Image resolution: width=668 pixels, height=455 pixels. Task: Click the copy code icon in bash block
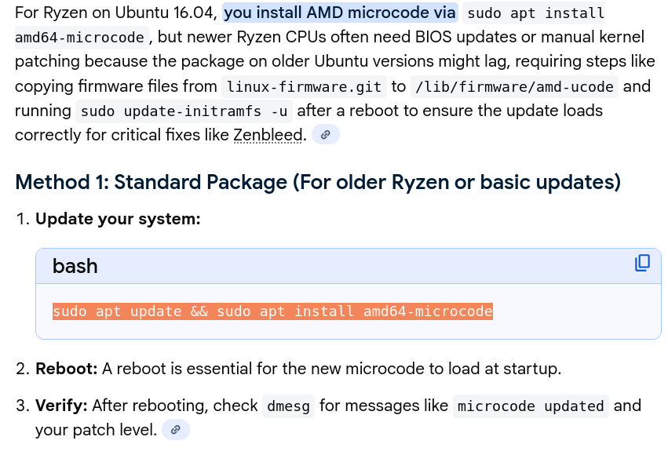click(x=642, y=264)
